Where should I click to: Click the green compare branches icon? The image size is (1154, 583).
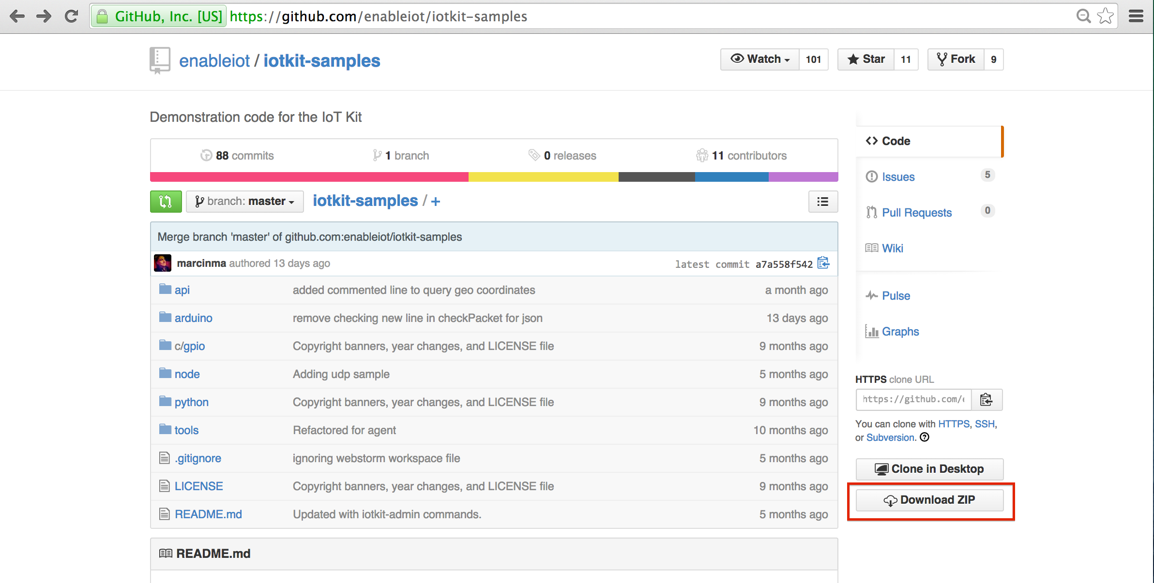tap(166, 201)
